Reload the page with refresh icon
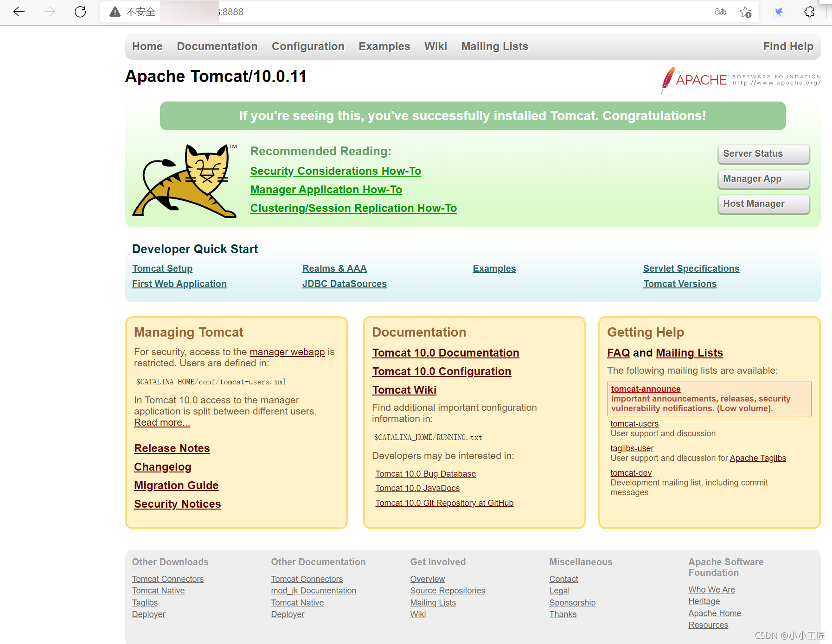This screenshot has width=832, height=644. (x=80, y=12)
